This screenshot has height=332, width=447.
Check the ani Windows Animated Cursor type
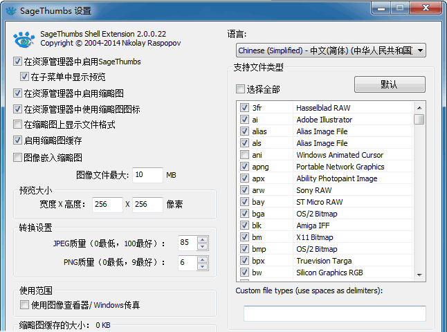click(x=244, y=154)
